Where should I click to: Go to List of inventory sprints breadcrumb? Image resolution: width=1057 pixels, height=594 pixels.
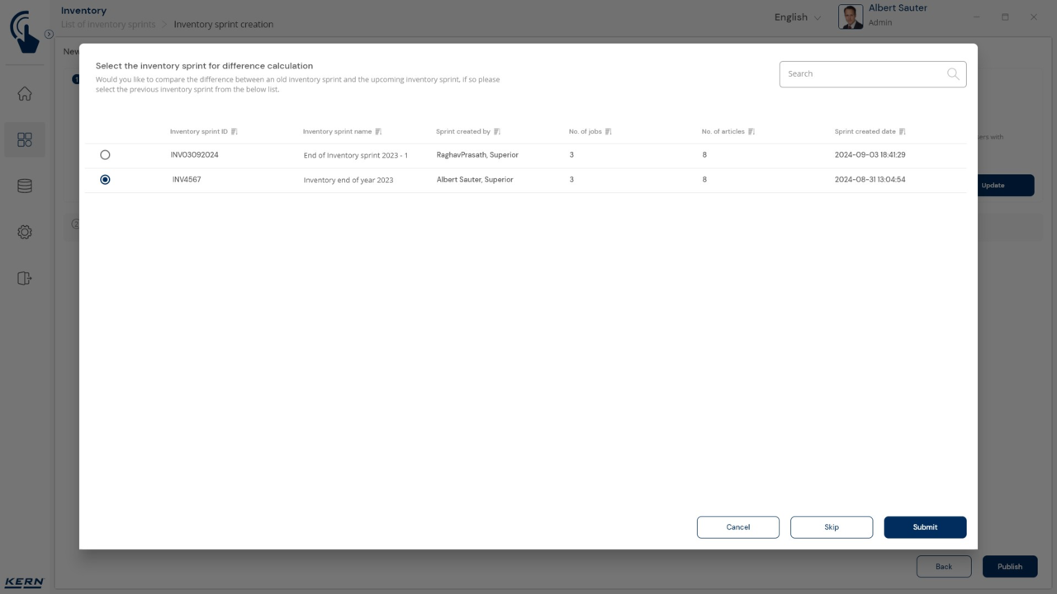pyautogui.click(x=108, y=25)
